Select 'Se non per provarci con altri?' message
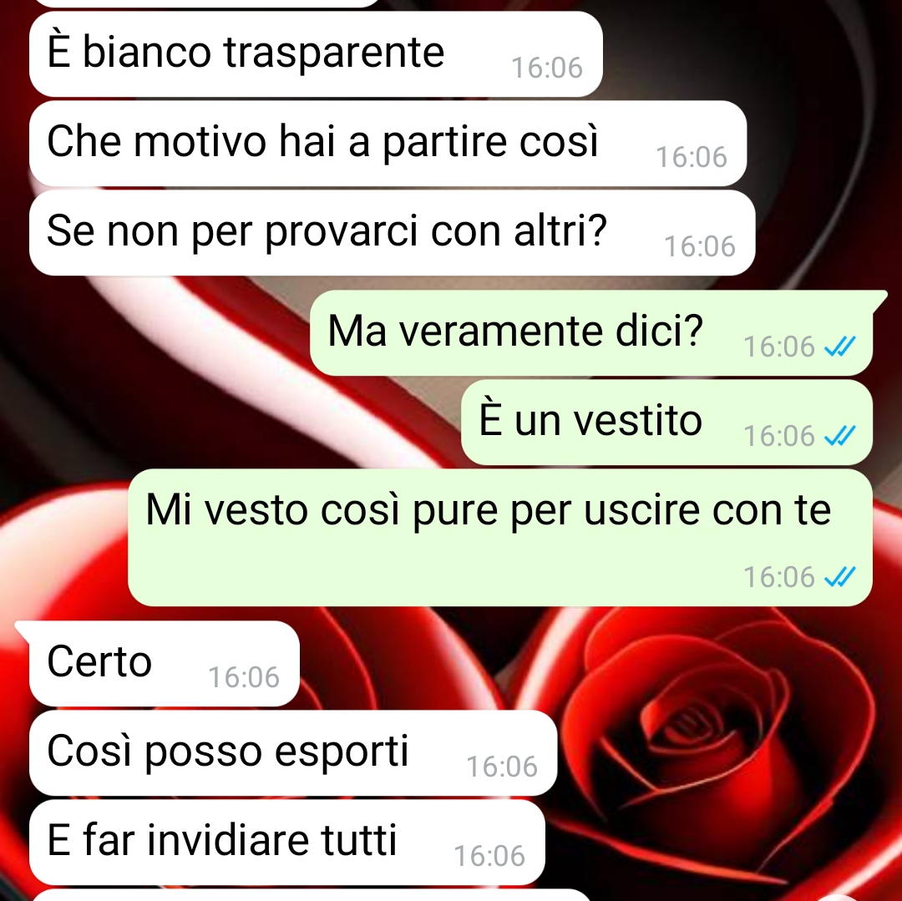This screenshot has height=901, width=902. [x=392, y=233]
